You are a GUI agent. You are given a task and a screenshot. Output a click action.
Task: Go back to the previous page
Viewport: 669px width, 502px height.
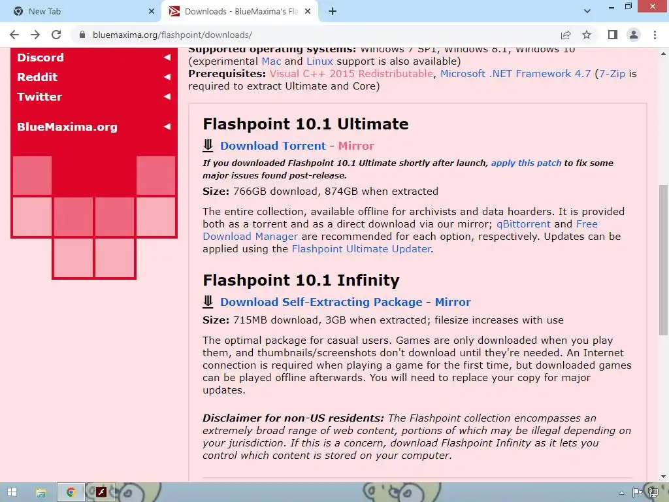point(14,35)
